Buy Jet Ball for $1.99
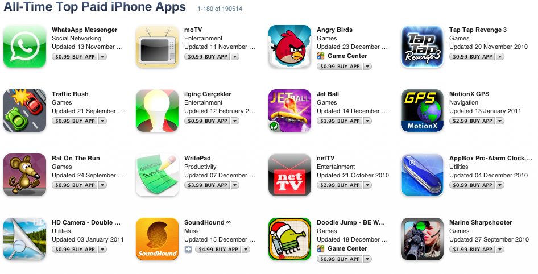Viewport: 538px width, 274px height. (x=340, y=121)
